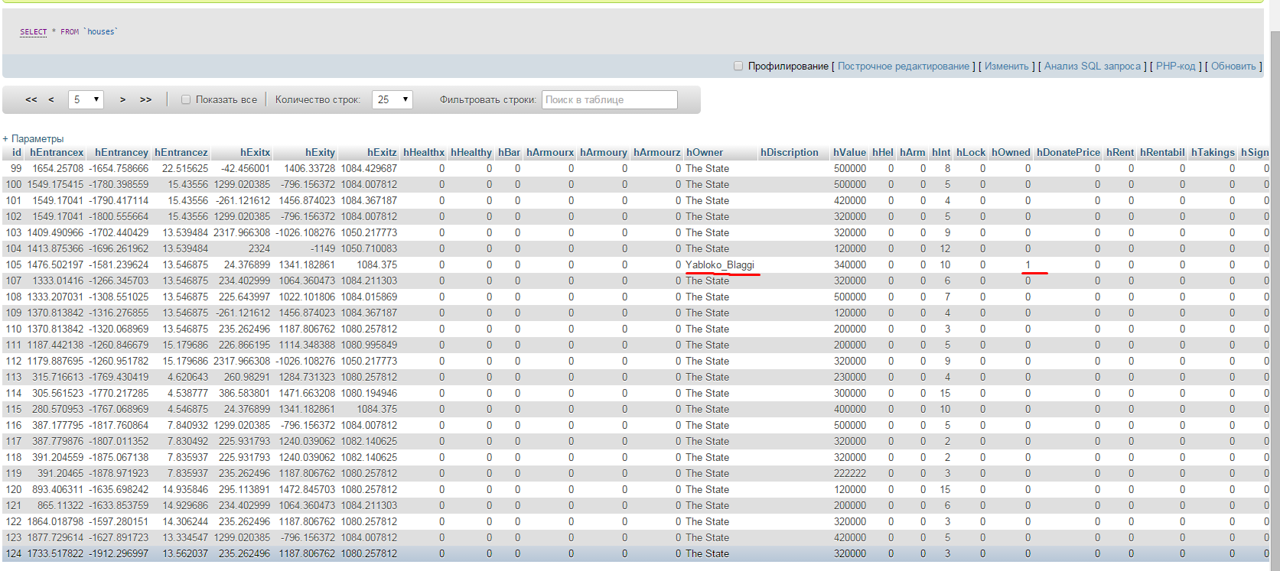Screen dimensions: 1280x571
Task: Click the Построчное редактирование link
Action: click(903, 67)
